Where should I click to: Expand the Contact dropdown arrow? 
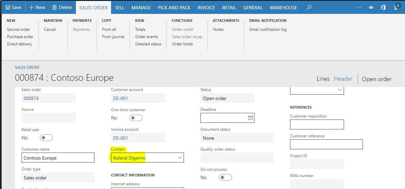click(x=180, y=158)
